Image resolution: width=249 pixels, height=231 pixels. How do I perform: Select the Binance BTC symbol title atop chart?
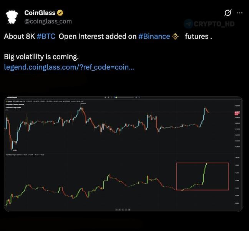[x=15, y=101]
